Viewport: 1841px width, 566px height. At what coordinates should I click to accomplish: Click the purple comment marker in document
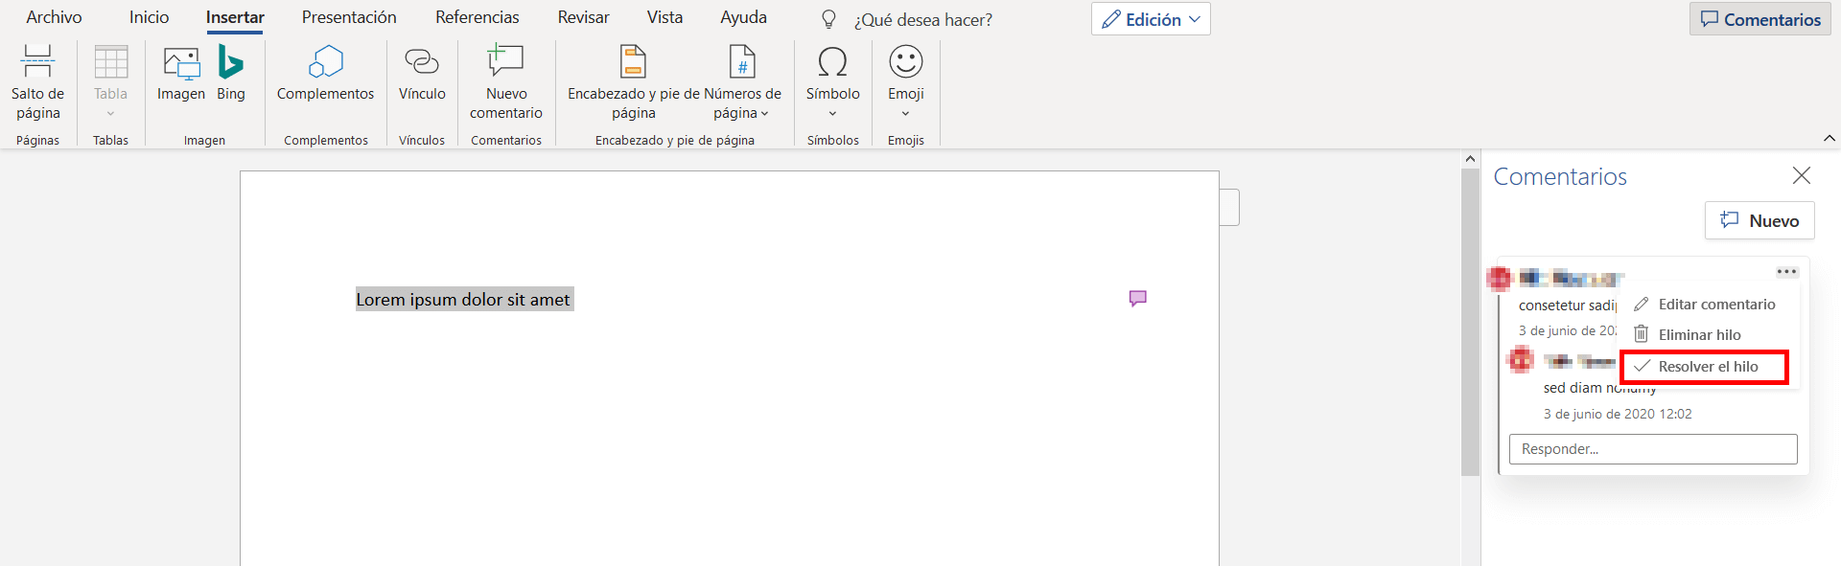coord(1138,299)
